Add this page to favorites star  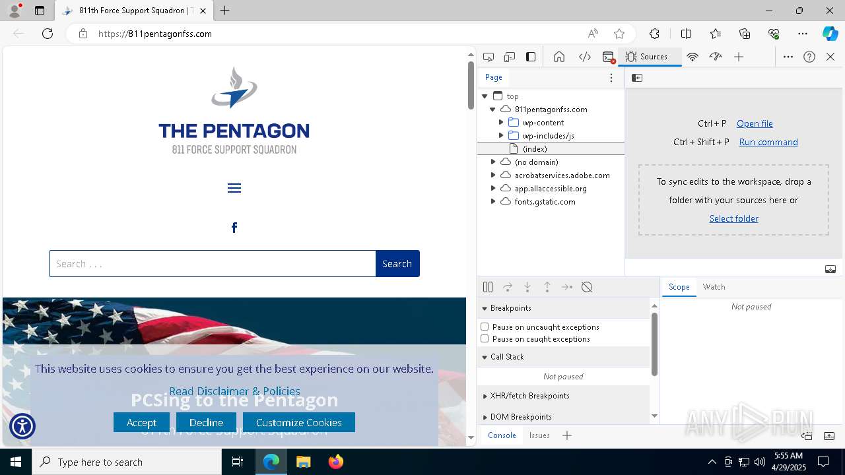(x=619, y=34)
